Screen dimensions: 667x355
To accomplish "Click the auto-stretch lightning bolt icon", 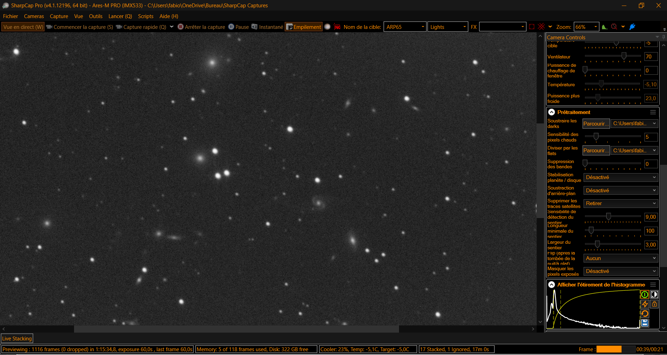I will (645, 304).
